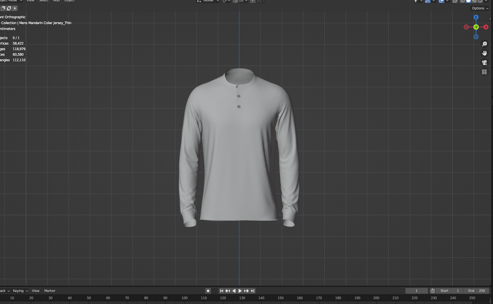Select solid viewport shading mode
Screen dimensions: 493x304
[468, 1]
